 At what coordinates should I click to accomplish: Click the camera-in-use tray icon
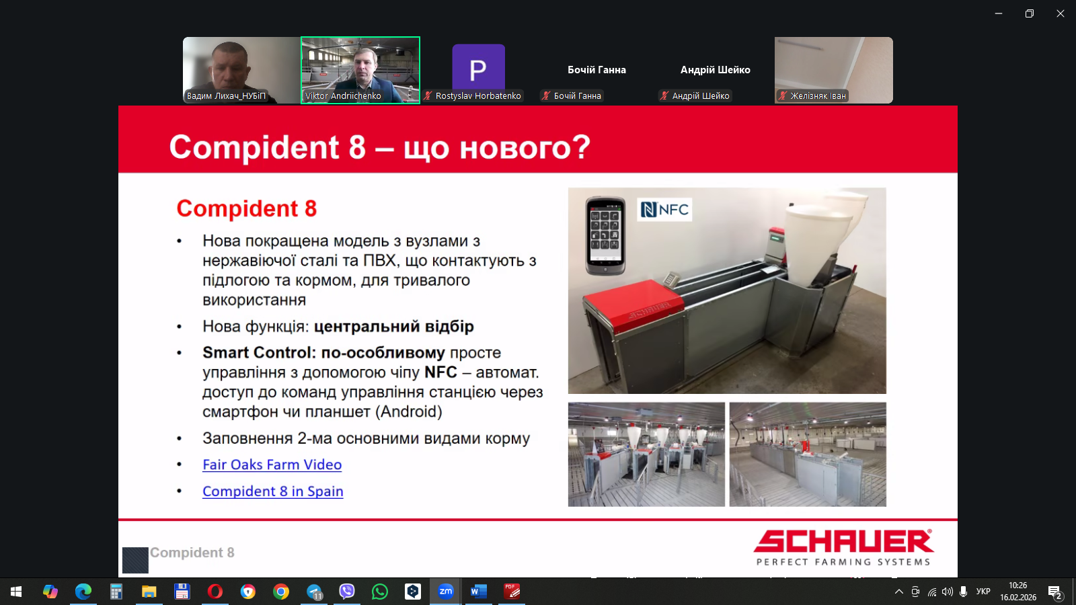(915, 592)
